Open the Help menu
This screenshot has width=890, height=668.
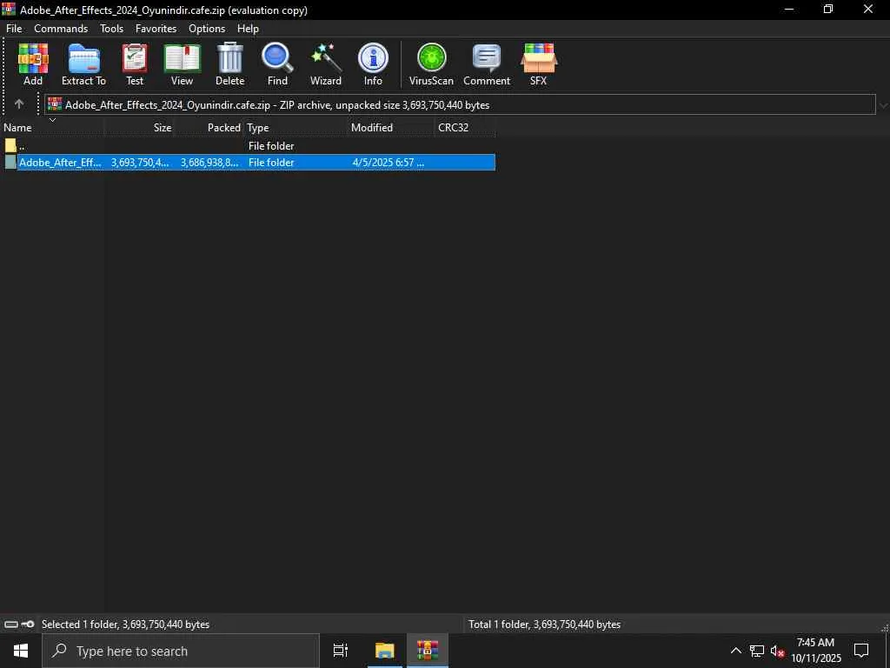point(248,29)
